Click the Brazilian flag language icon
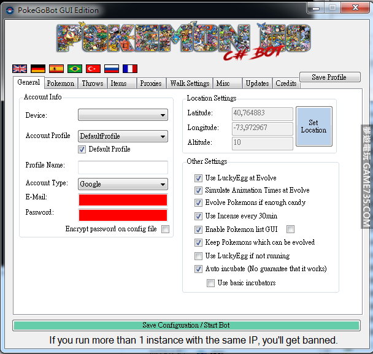The height and width of the screenshot is (354, 373). click(75, 69)
